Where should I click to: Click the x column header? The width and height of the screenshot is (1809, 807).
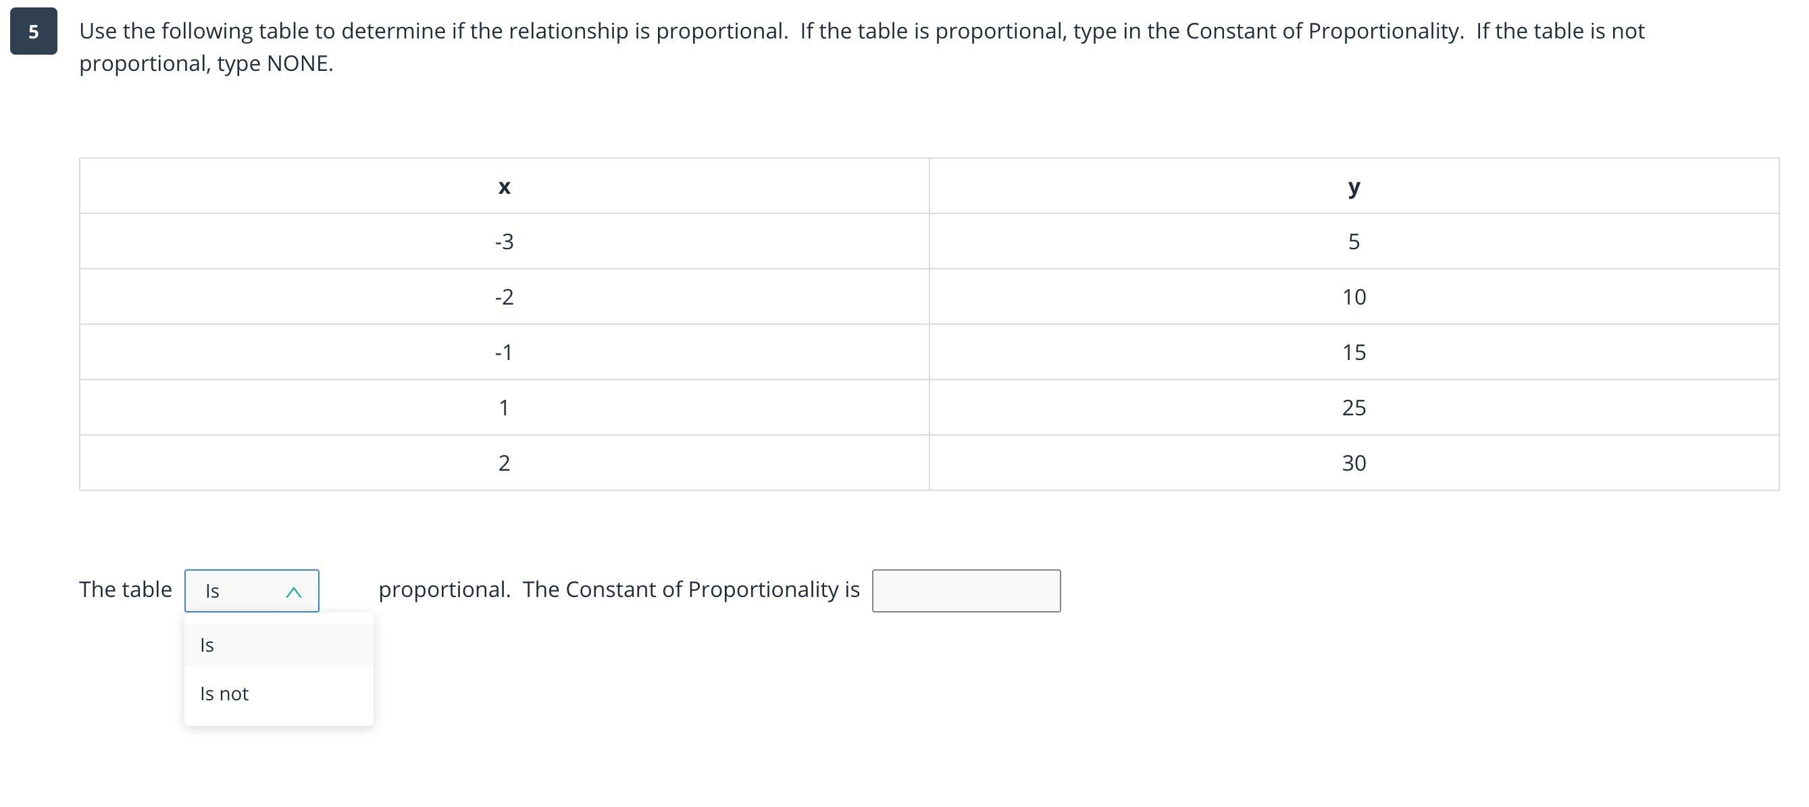pos(504,187)
